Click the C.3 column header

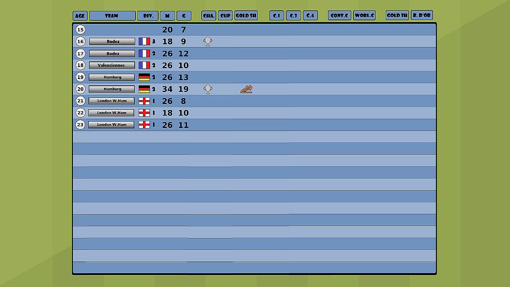point(293,16)
